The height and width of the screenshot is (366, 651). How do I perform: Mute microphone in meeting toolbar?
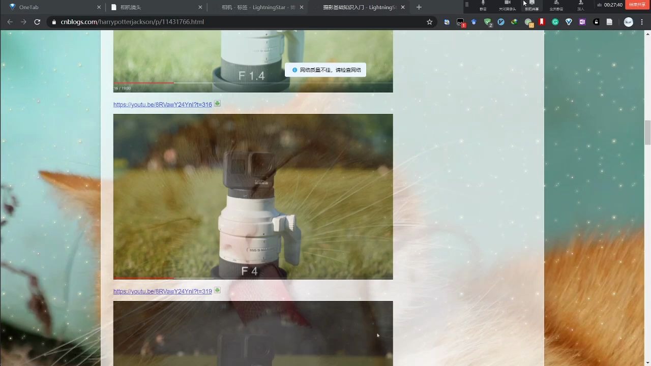[483, 6]
